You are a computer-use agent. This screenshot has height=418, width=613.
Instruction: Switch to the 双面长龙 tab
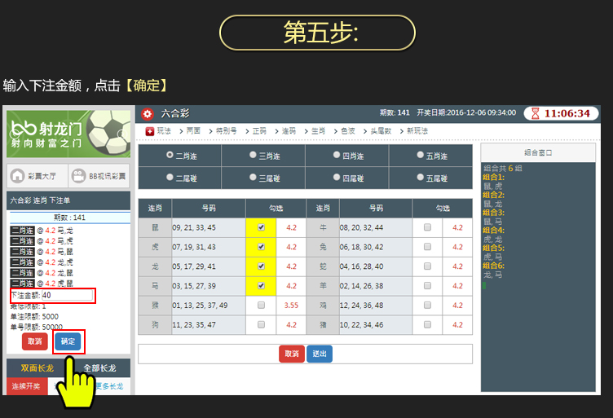click(x=37, y=368)
